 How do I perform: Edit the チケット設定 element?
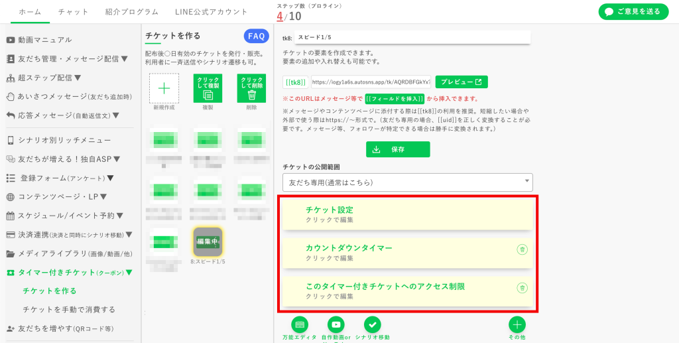[408, 214]
